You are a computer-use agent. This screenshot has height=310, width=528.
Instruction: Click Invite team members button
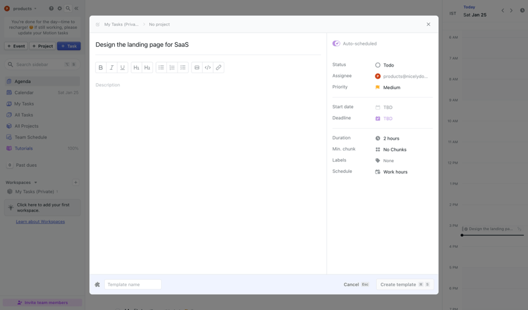pyautogui.click(x=42, y=303)
